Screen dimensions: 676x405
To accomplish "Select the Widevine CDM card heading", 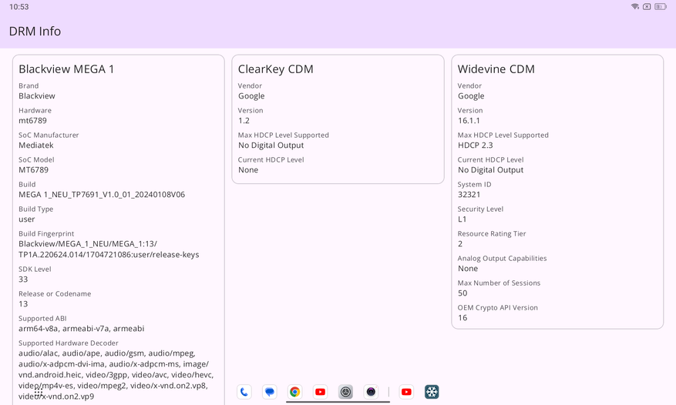I will [496, 69].
